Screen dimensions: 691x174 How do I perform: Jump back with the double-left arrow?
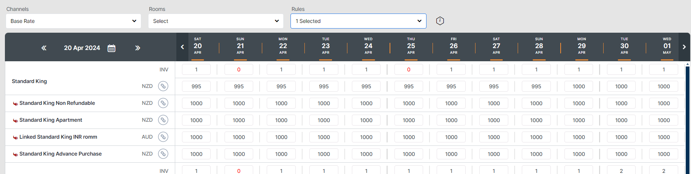tap(44, 48)
